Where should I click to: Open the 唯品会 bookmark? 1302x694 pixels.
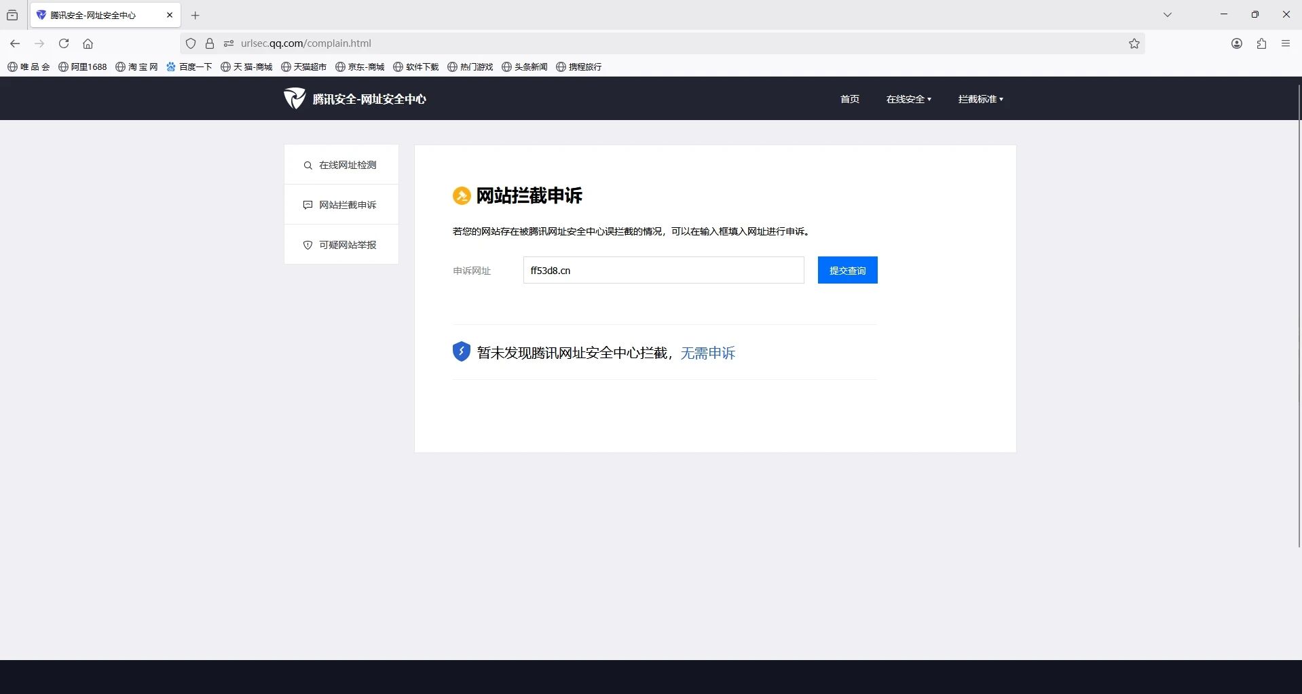29,66
